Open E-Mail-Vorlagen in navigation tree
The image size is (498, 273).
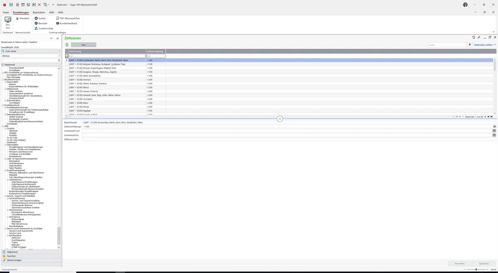(19, 247)
